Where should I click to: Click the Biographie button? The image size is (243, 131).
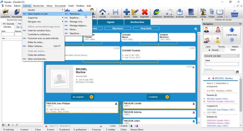point(146,28)
